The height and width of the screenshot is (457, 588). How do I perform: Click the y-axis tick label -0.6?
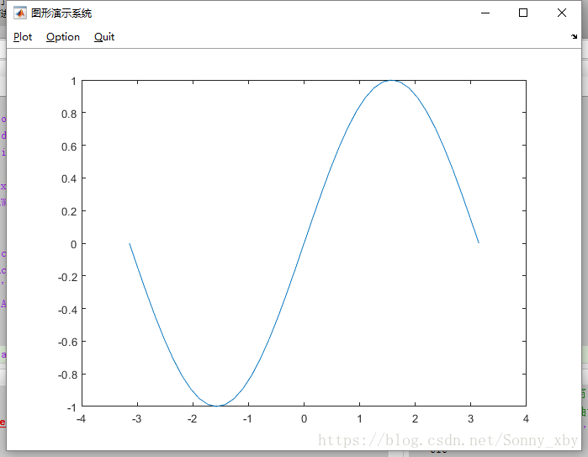67,343
